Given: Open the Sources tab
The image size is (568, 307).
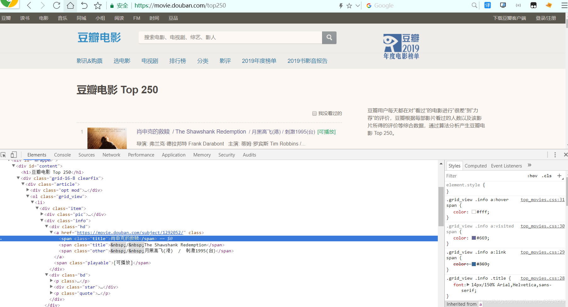Looking at the screenshot, I should [x=86, y=155].
